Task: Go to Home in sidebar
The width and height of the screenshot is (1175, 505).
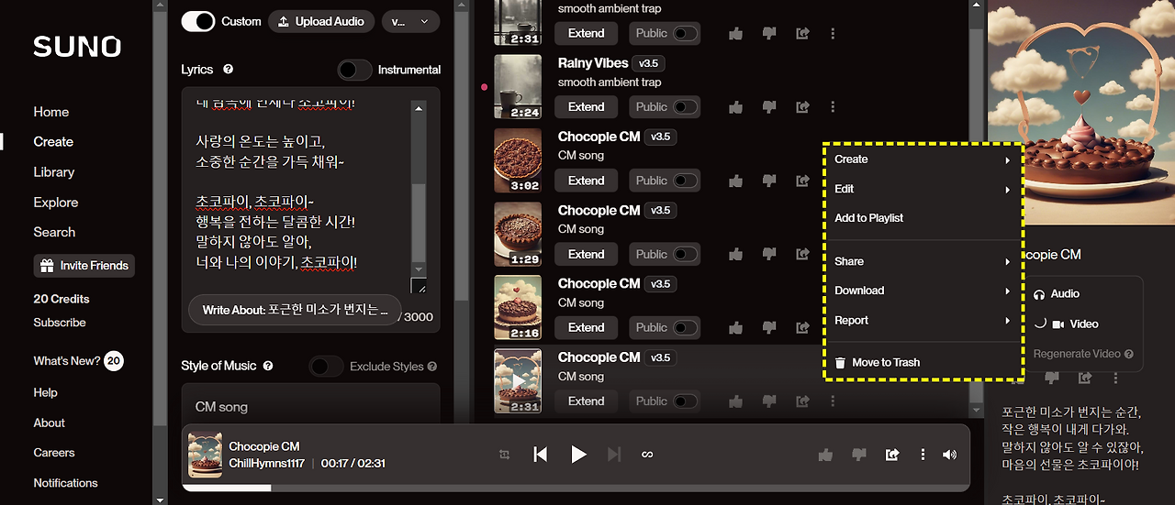Action: pyautogui.click(x=51, y=112)
